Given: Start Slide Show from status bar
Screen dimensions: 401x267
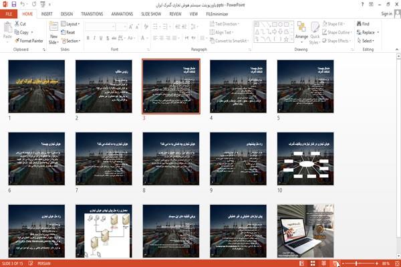Looking at the screenshot, I should 335,263.
